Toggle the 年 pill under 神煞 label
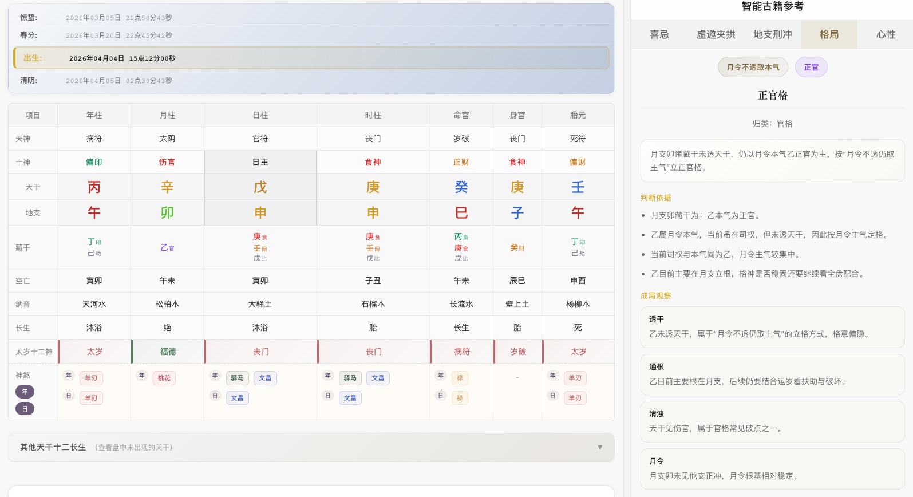 (25, 392)
